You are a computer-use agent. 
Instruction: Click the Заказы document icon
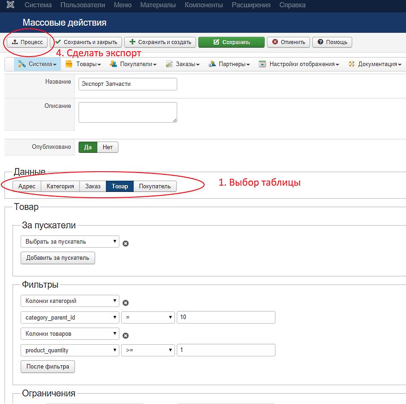169,64
